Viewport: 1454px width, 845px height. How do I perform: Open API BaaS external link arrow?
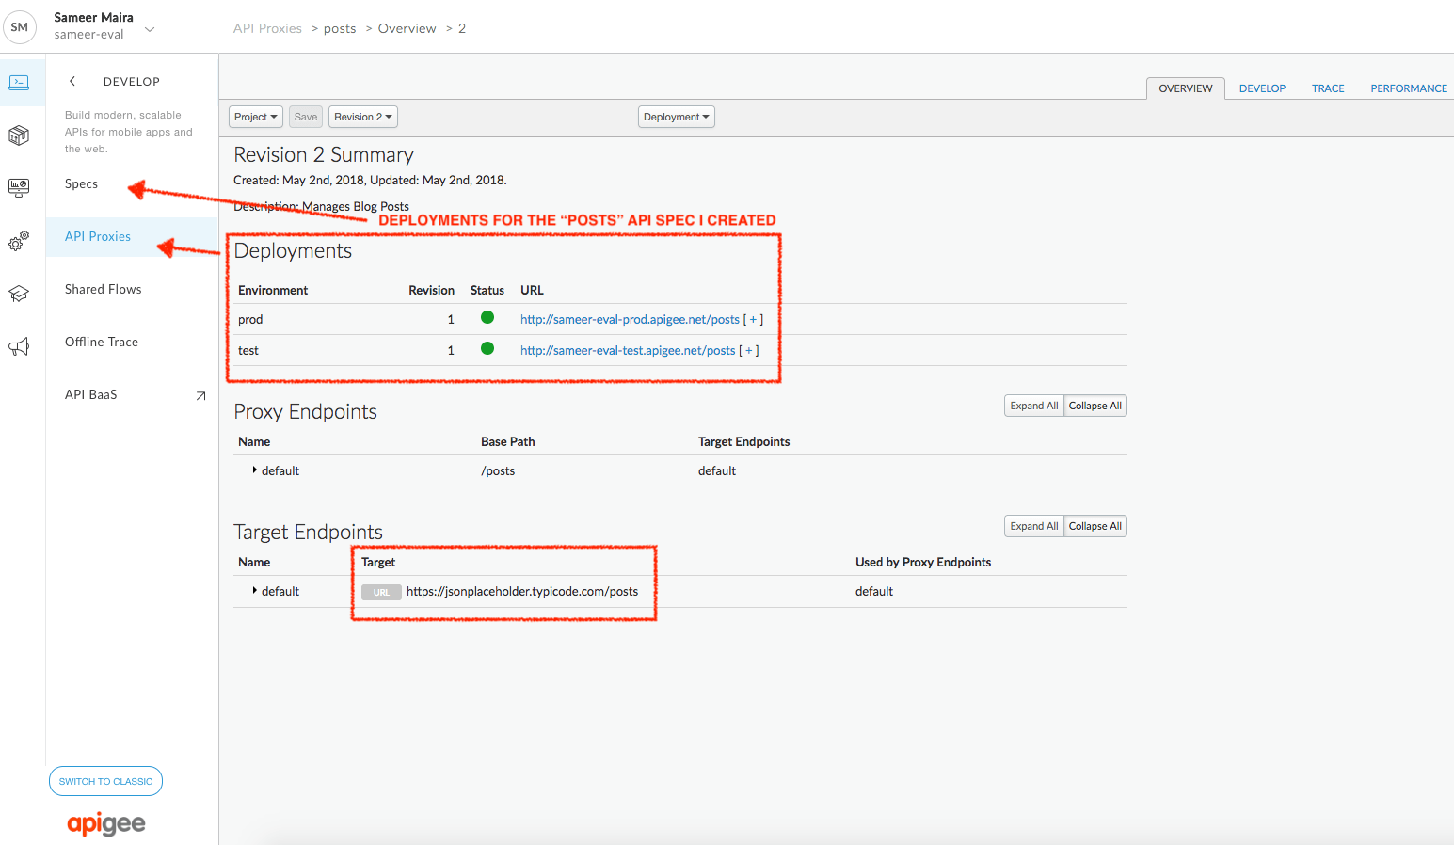coord(200,395)
